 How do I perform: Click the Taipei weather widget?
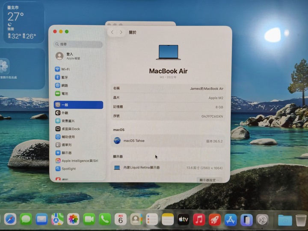pos(24,22)
